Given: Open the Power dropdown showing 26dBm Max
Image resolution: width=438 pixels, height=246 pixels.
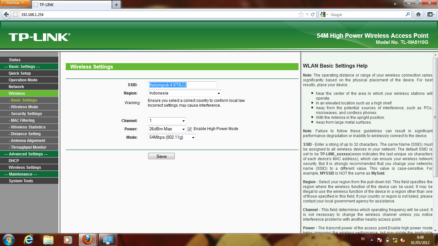Looking at the screenshot, I should coord(167,129).
